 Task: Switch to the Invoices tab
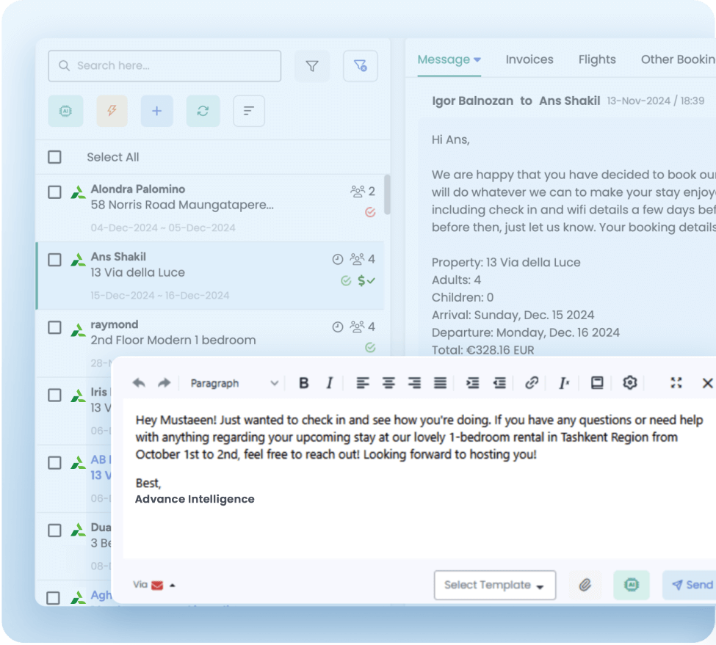[x=529, y=59]
